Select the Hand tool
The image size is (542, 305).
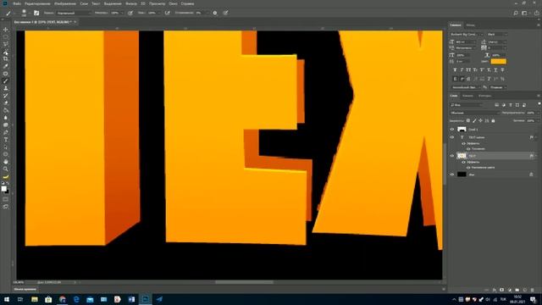6,162
